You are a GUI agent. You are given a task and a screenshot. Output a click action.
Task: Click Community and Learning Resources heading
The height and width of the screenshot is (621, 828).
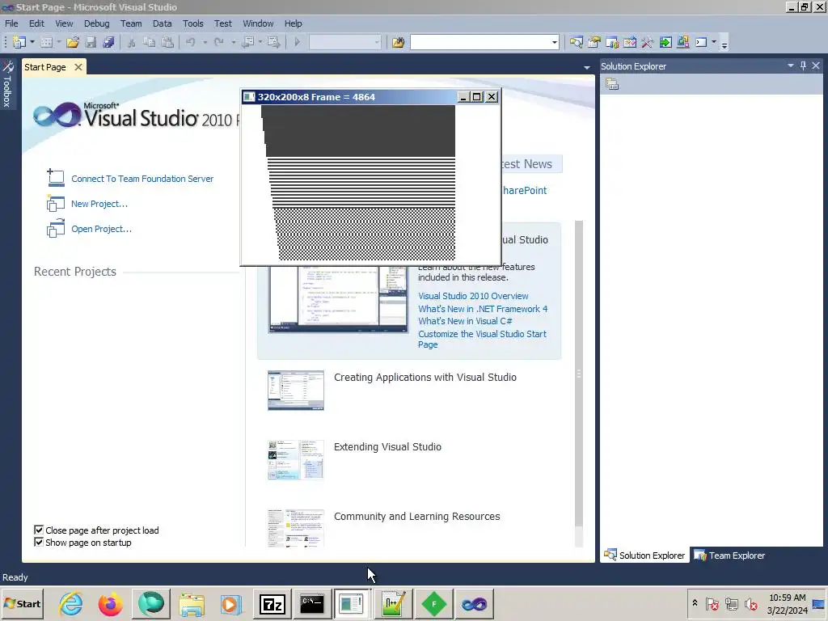coord(416,516)
